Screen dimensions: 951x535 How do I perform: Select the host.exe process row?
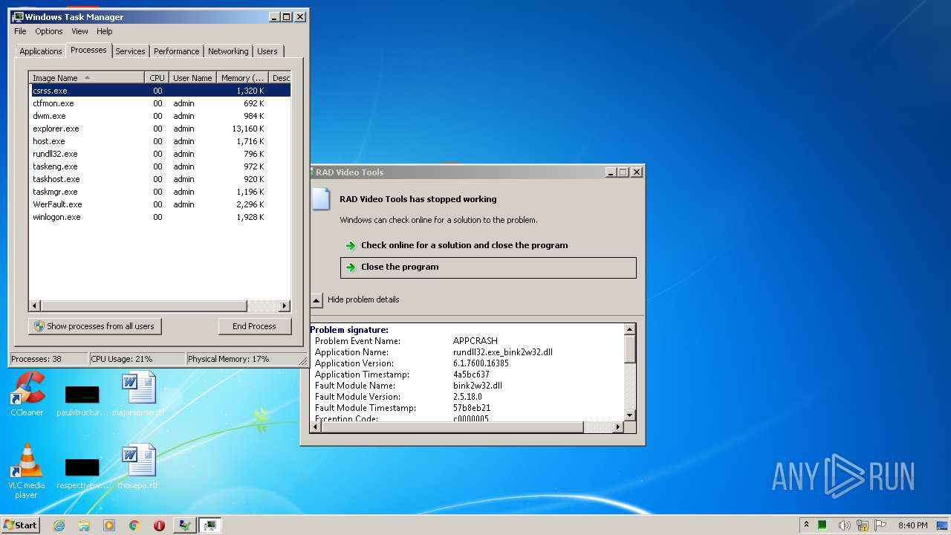160,141
